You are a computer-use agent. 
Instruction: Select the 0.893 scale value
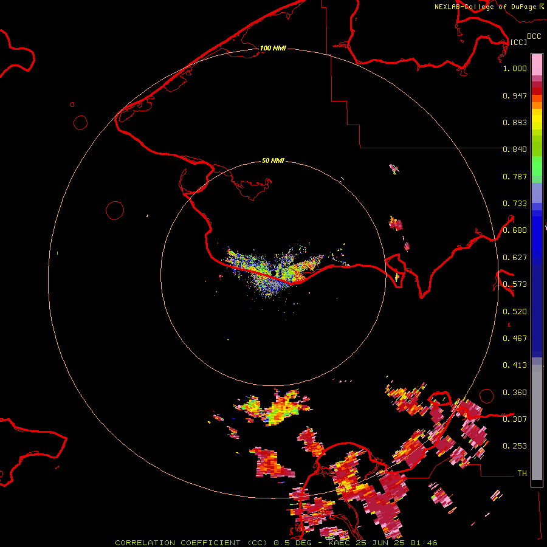[515, 122]
